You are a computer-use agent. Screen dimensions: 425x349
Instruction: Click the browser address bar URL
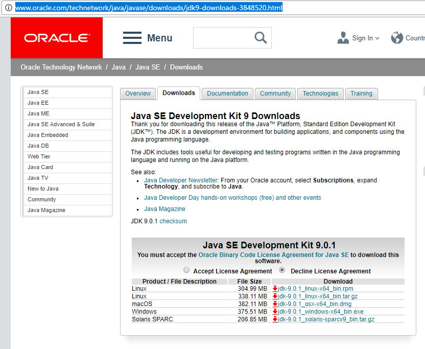pyautogui.click(x=149, y=8)
